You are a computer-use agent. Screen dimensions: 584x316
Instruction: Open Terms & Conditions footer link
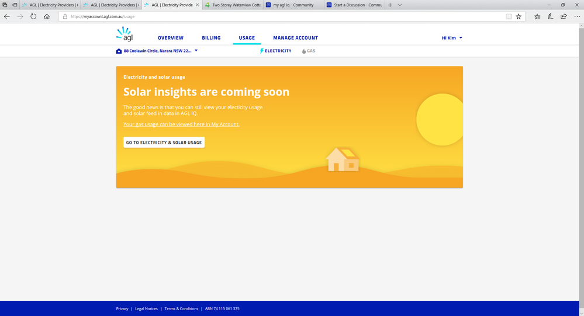click(x=181, y=308)
